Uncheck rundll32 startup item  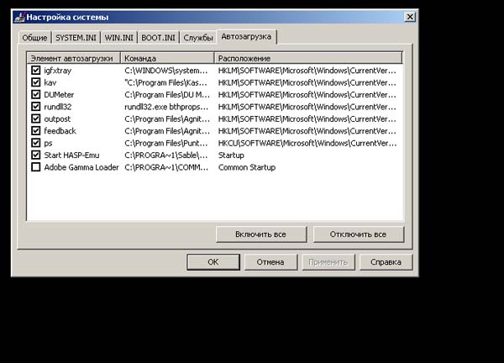(x=35, y=107)
